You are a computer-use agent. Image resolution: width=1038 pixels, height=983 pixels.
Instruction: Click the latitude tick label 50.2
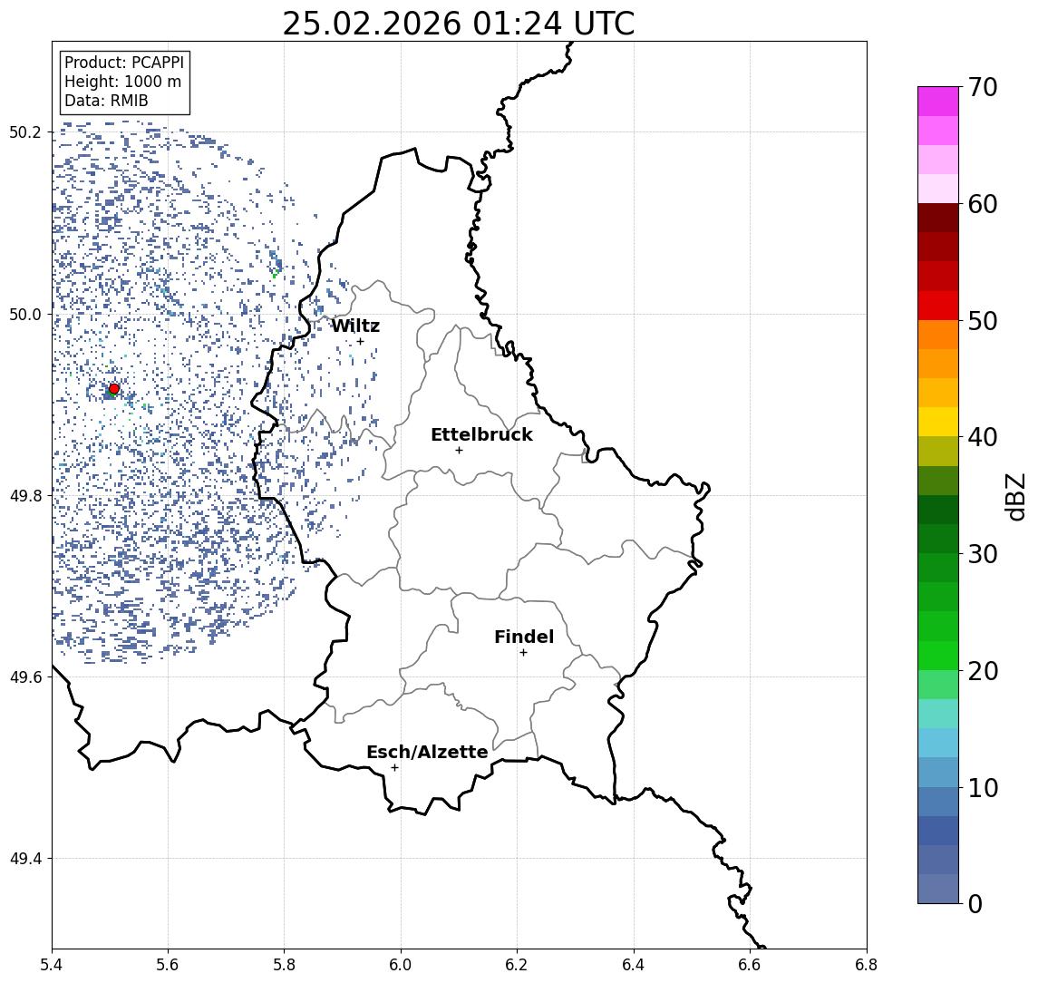click(24, 131)
